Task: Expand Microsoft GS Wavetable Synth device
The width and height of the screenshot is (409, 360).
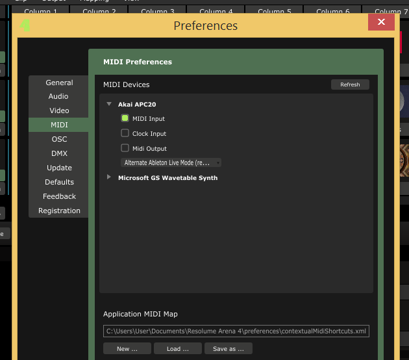Action: click(x=109, y=177)
